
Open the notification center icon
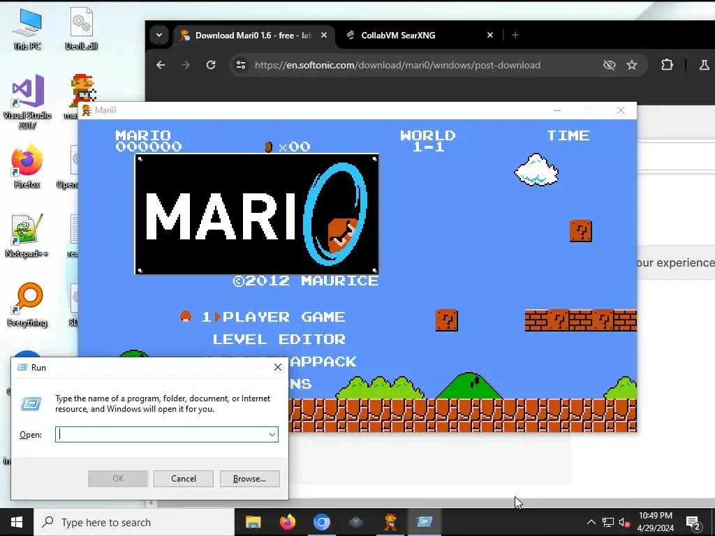693,523
